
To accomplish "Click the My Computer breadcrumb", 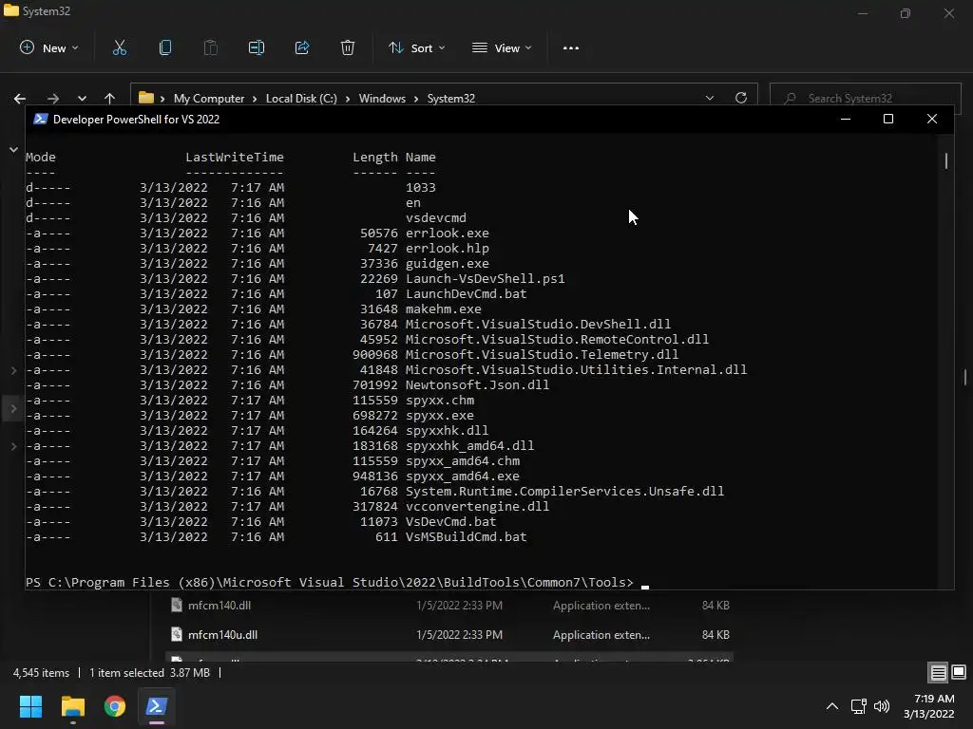I will point(209,98).
